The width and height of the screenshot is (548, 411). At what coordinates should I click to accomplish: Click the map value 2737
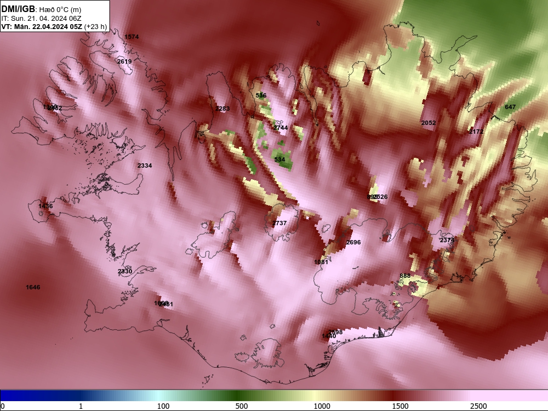[x=279, y=224]
